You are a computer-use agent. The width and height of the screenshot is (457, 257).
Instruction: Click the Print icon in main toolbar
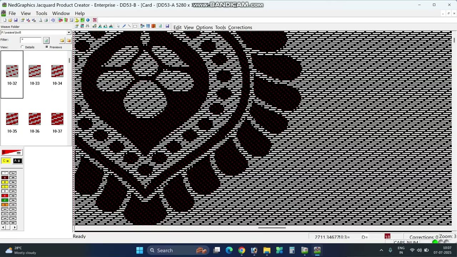[46, 20]
